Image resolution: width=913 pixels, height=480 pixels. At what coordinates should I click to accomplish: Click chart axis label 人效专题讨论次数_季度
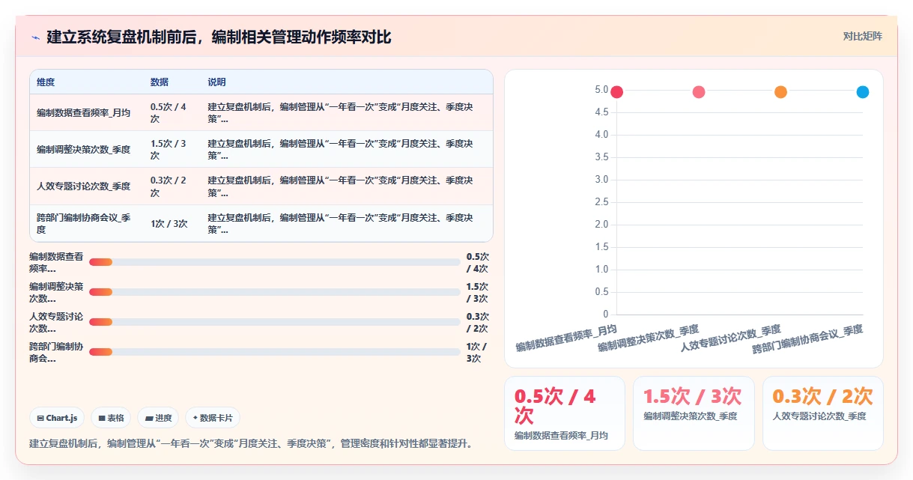[x=731, y=338]
